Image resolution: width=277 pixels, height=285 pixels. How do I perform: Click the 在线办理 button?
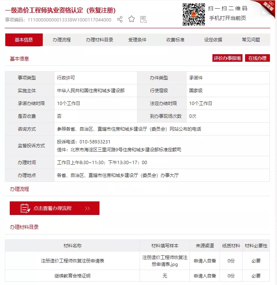click(257, 58)
